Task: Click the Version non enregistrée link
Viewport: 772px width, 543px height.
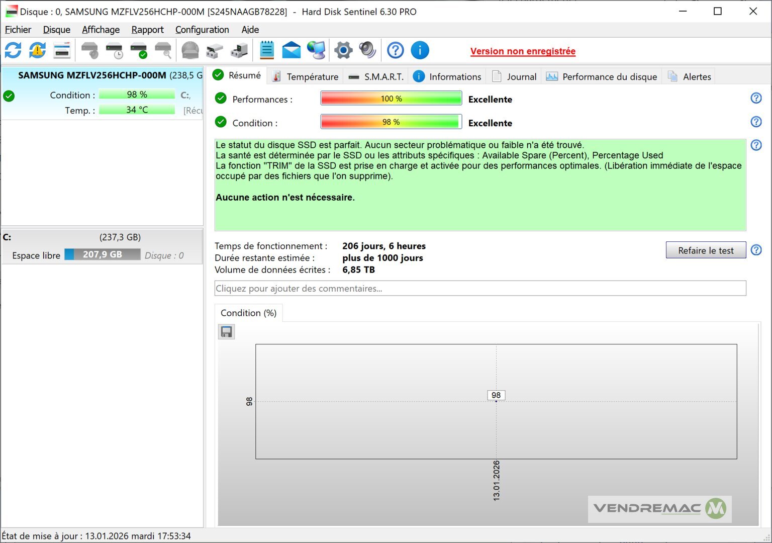Action: pos(523,51)
